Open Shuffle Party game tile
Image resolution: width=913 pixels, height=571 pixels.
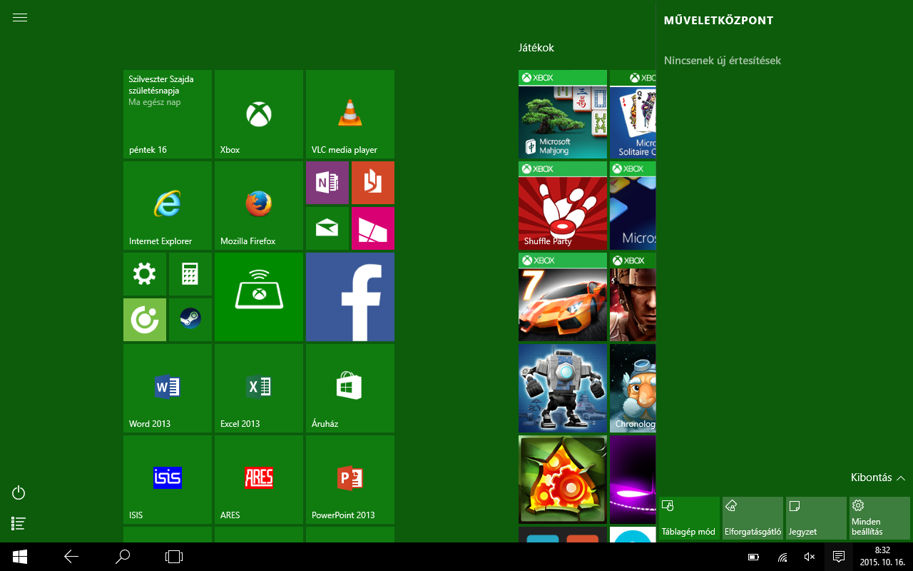point(563,206)
